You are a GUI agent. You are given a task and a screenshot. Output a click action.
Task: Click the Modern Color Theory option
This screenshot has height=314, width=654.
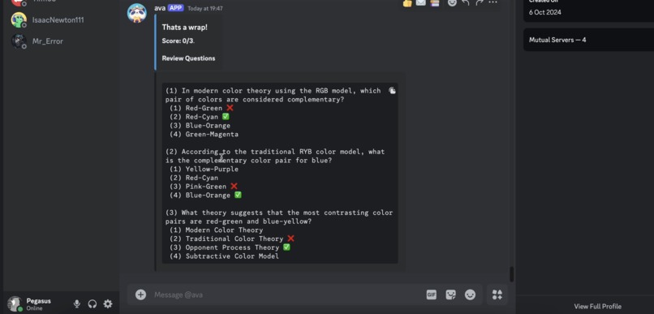tap(216, 230)
